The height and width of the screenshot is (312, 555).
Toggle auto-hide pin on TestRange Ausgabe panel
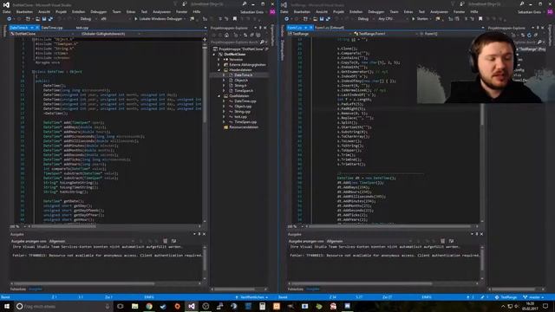477,234
